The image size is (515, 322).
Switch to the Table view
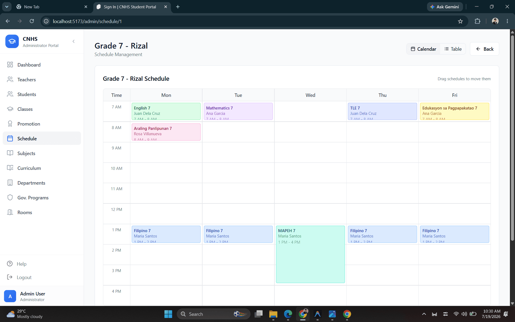coord(453,49)
